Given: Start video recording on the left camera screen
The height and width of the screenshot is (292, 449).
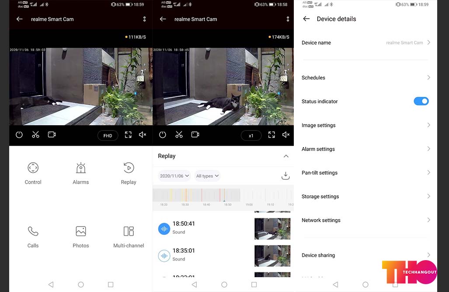Looking at the screenshot, I should coord(52,135).
